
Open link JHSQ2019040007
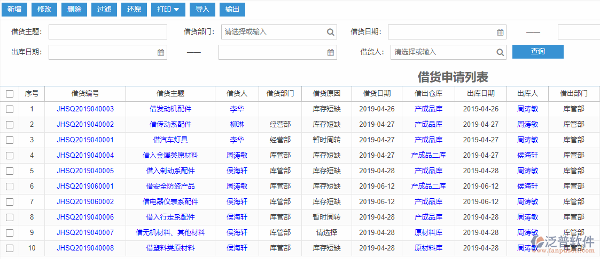click(x=85, y=233)
